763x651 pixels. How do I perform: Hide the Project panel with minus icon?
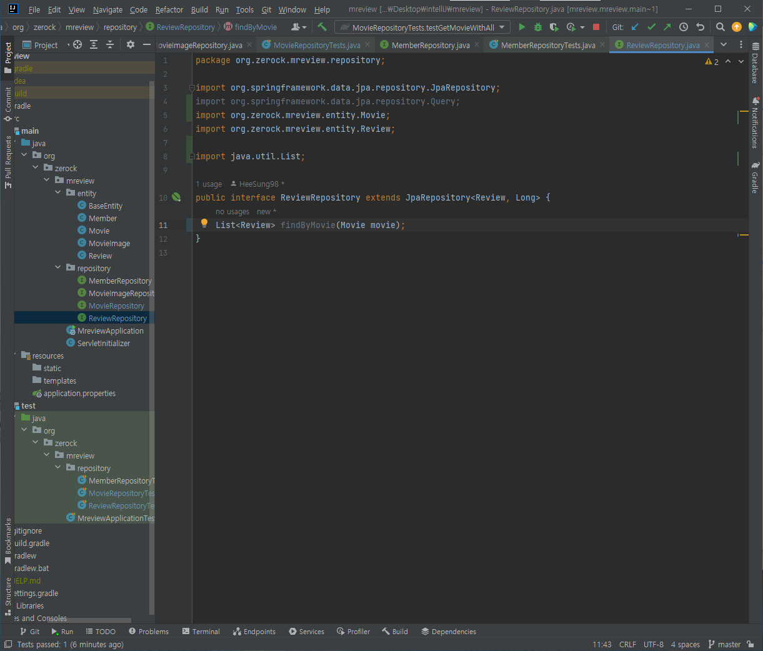coord(147,44)
